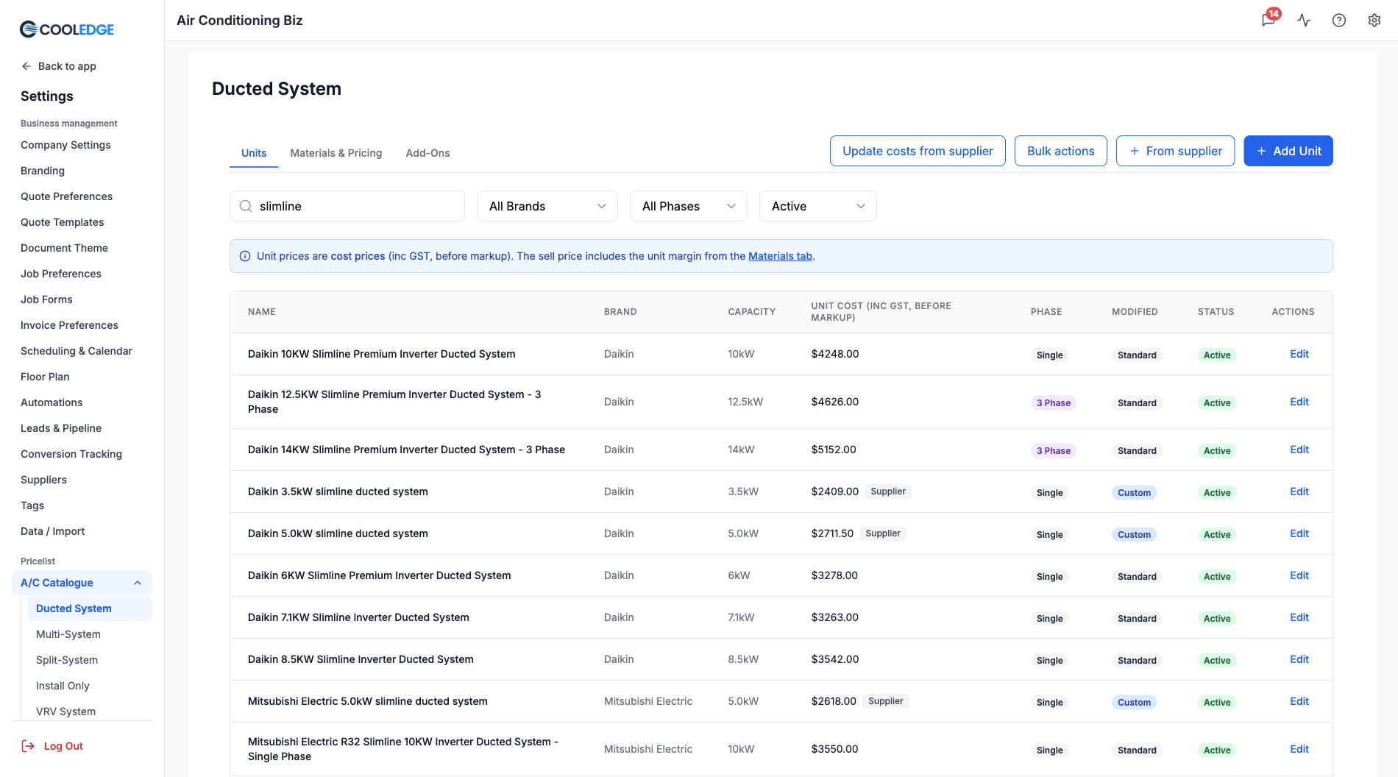
Task: Go back via Back to app arrow
Action: point(26,66)
